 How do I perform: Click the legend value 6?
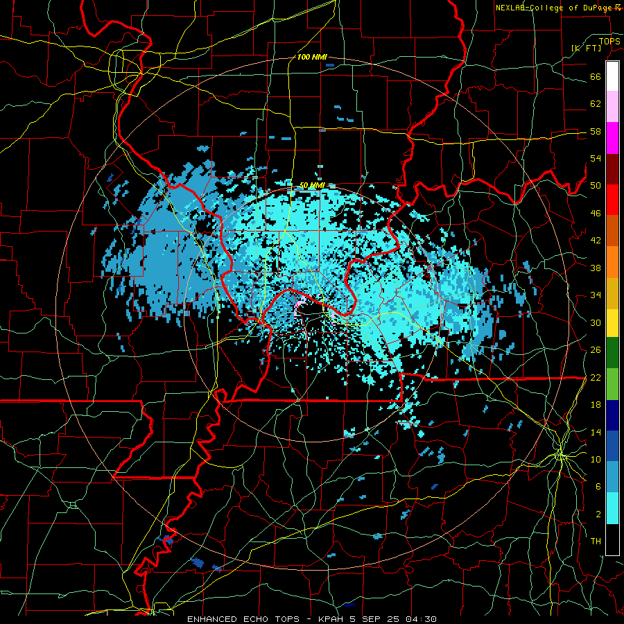pyautogui.click(x=598, y=487)
